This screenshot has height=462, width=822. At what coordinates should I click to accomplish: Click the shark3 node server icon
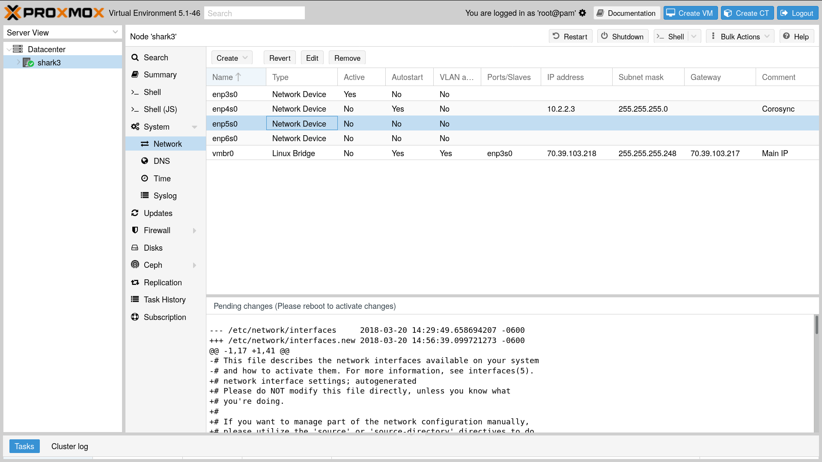[x=28, y=63]
